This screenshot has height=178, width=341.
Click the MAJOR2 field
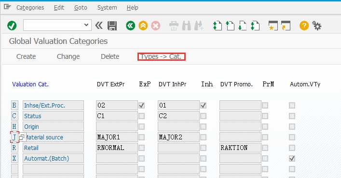coord(178,137)
